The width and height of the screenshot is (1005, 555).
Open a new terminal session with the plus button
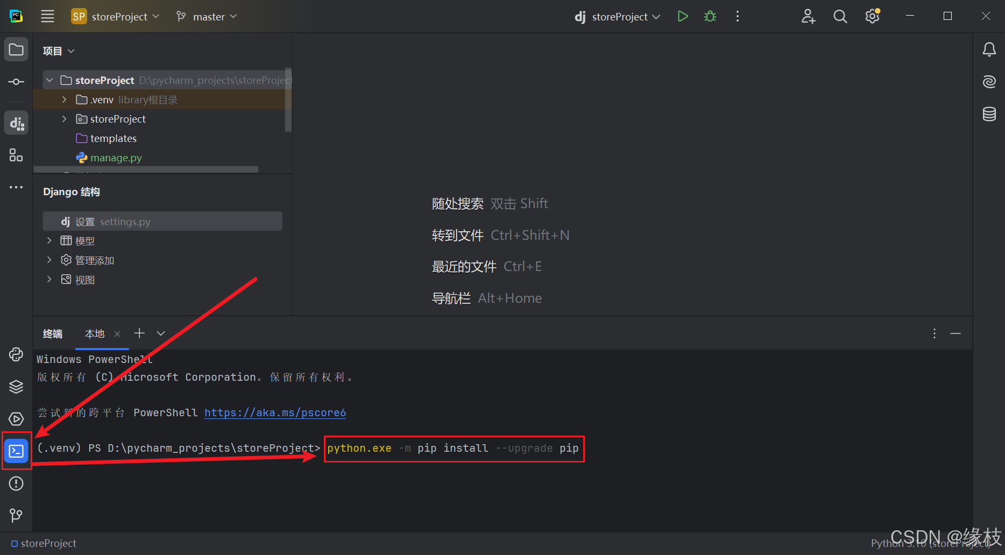139,333
